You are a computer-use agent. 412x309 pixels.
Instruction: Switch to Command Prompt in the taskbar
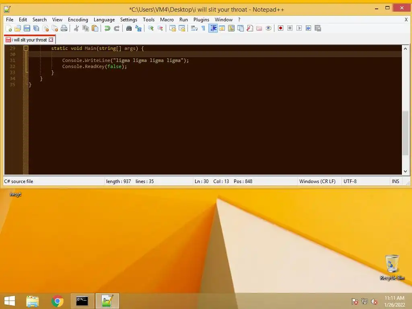click(82, 301)
